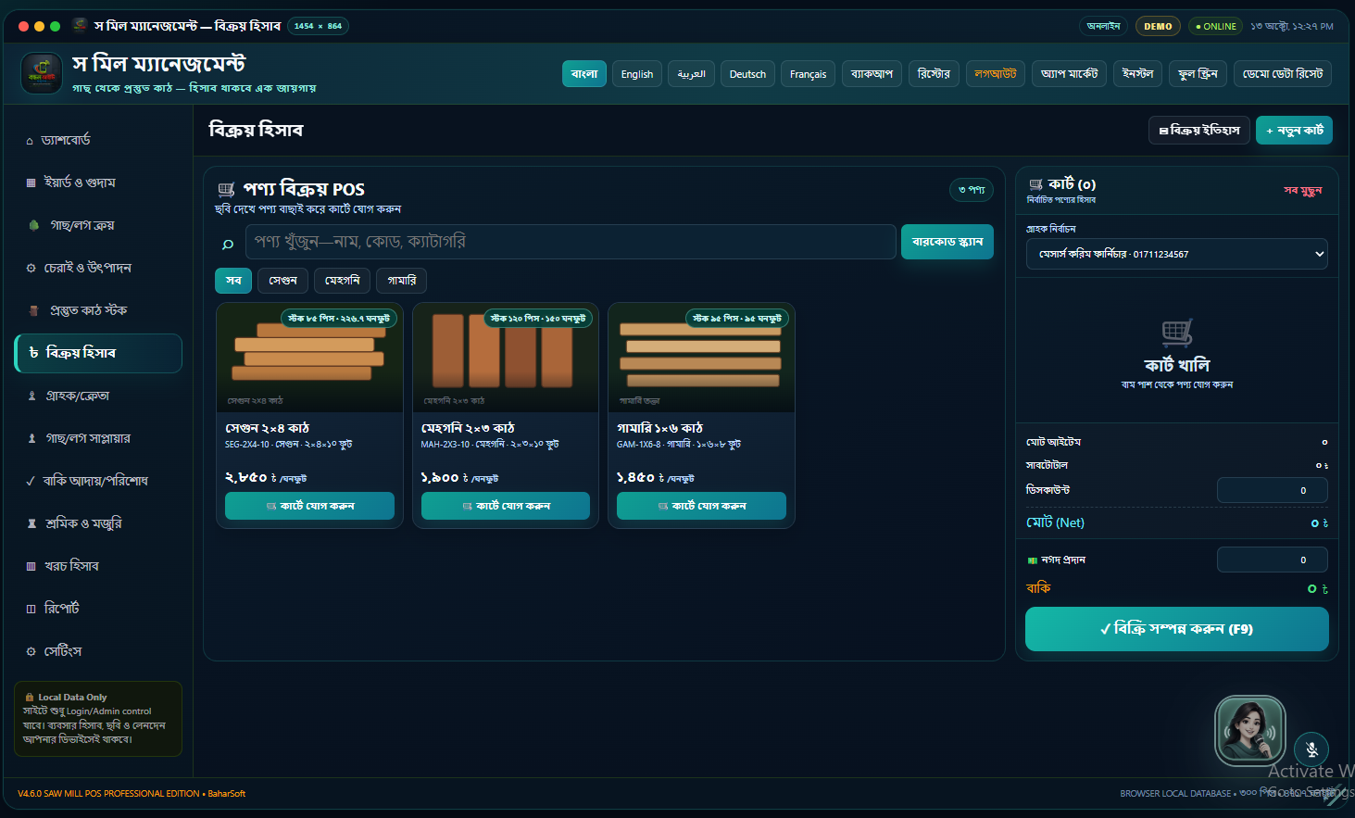The height and width of the screenshot is (818, 1355).
Task: Click the search magnifier icon in POS
Action: [228, 244]
